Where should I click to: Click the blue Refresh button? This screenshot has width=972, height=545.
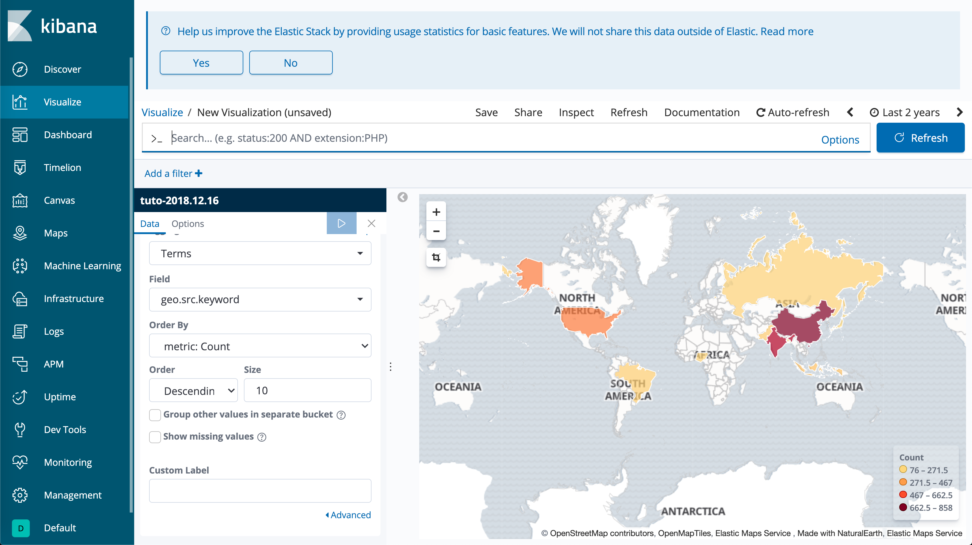click(x=920, y=138)
